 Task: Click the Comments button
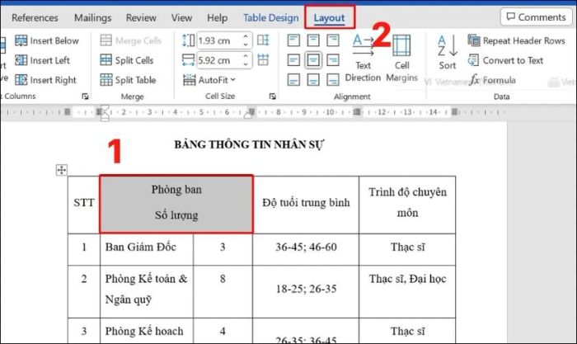[536, 17]
